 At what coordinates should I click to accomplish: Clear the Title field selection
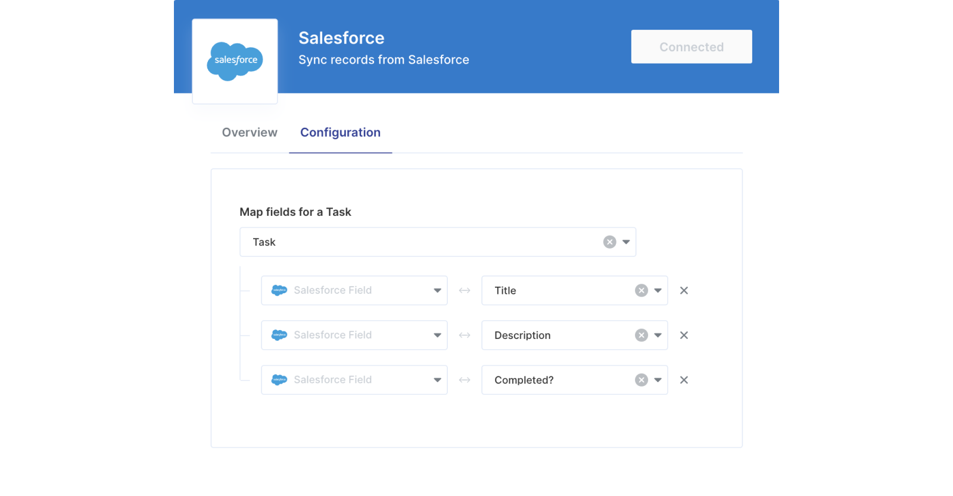pos(641,290)
